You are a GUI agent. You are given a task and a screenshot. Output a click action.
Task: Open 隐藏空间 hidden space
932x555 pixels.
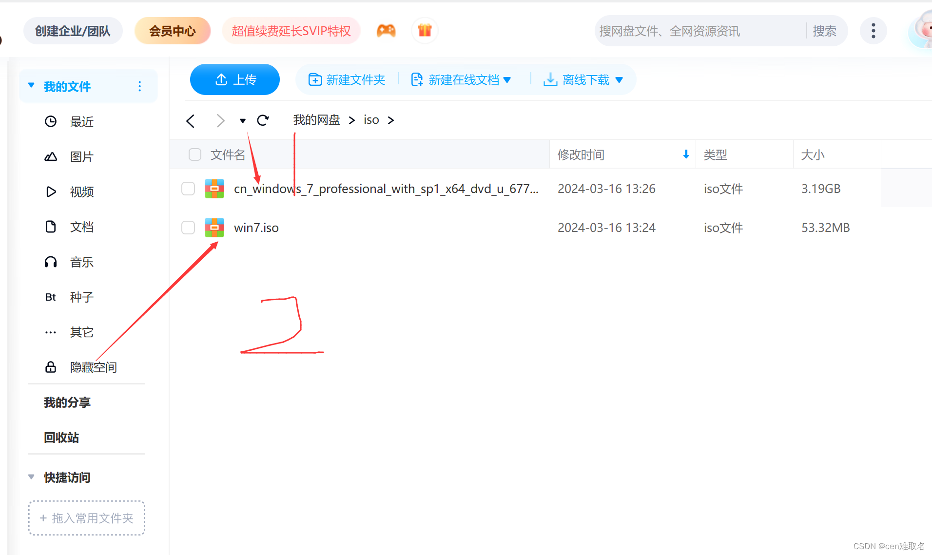coord(94,367)
